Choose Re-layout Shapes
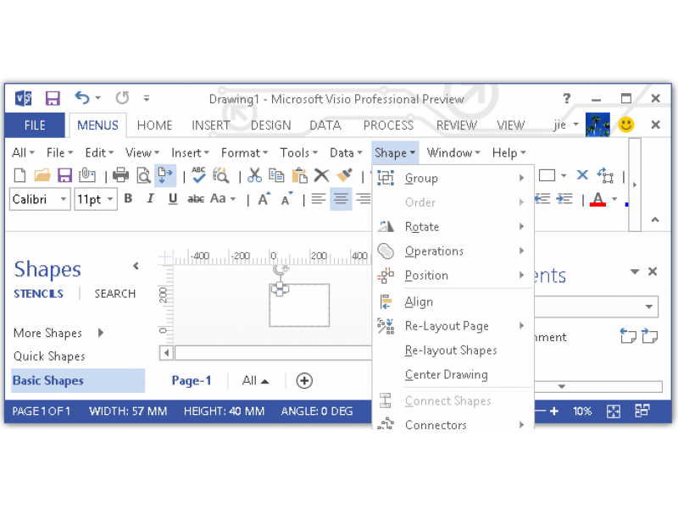Screen dimensions: 678x508 (453, 350)
